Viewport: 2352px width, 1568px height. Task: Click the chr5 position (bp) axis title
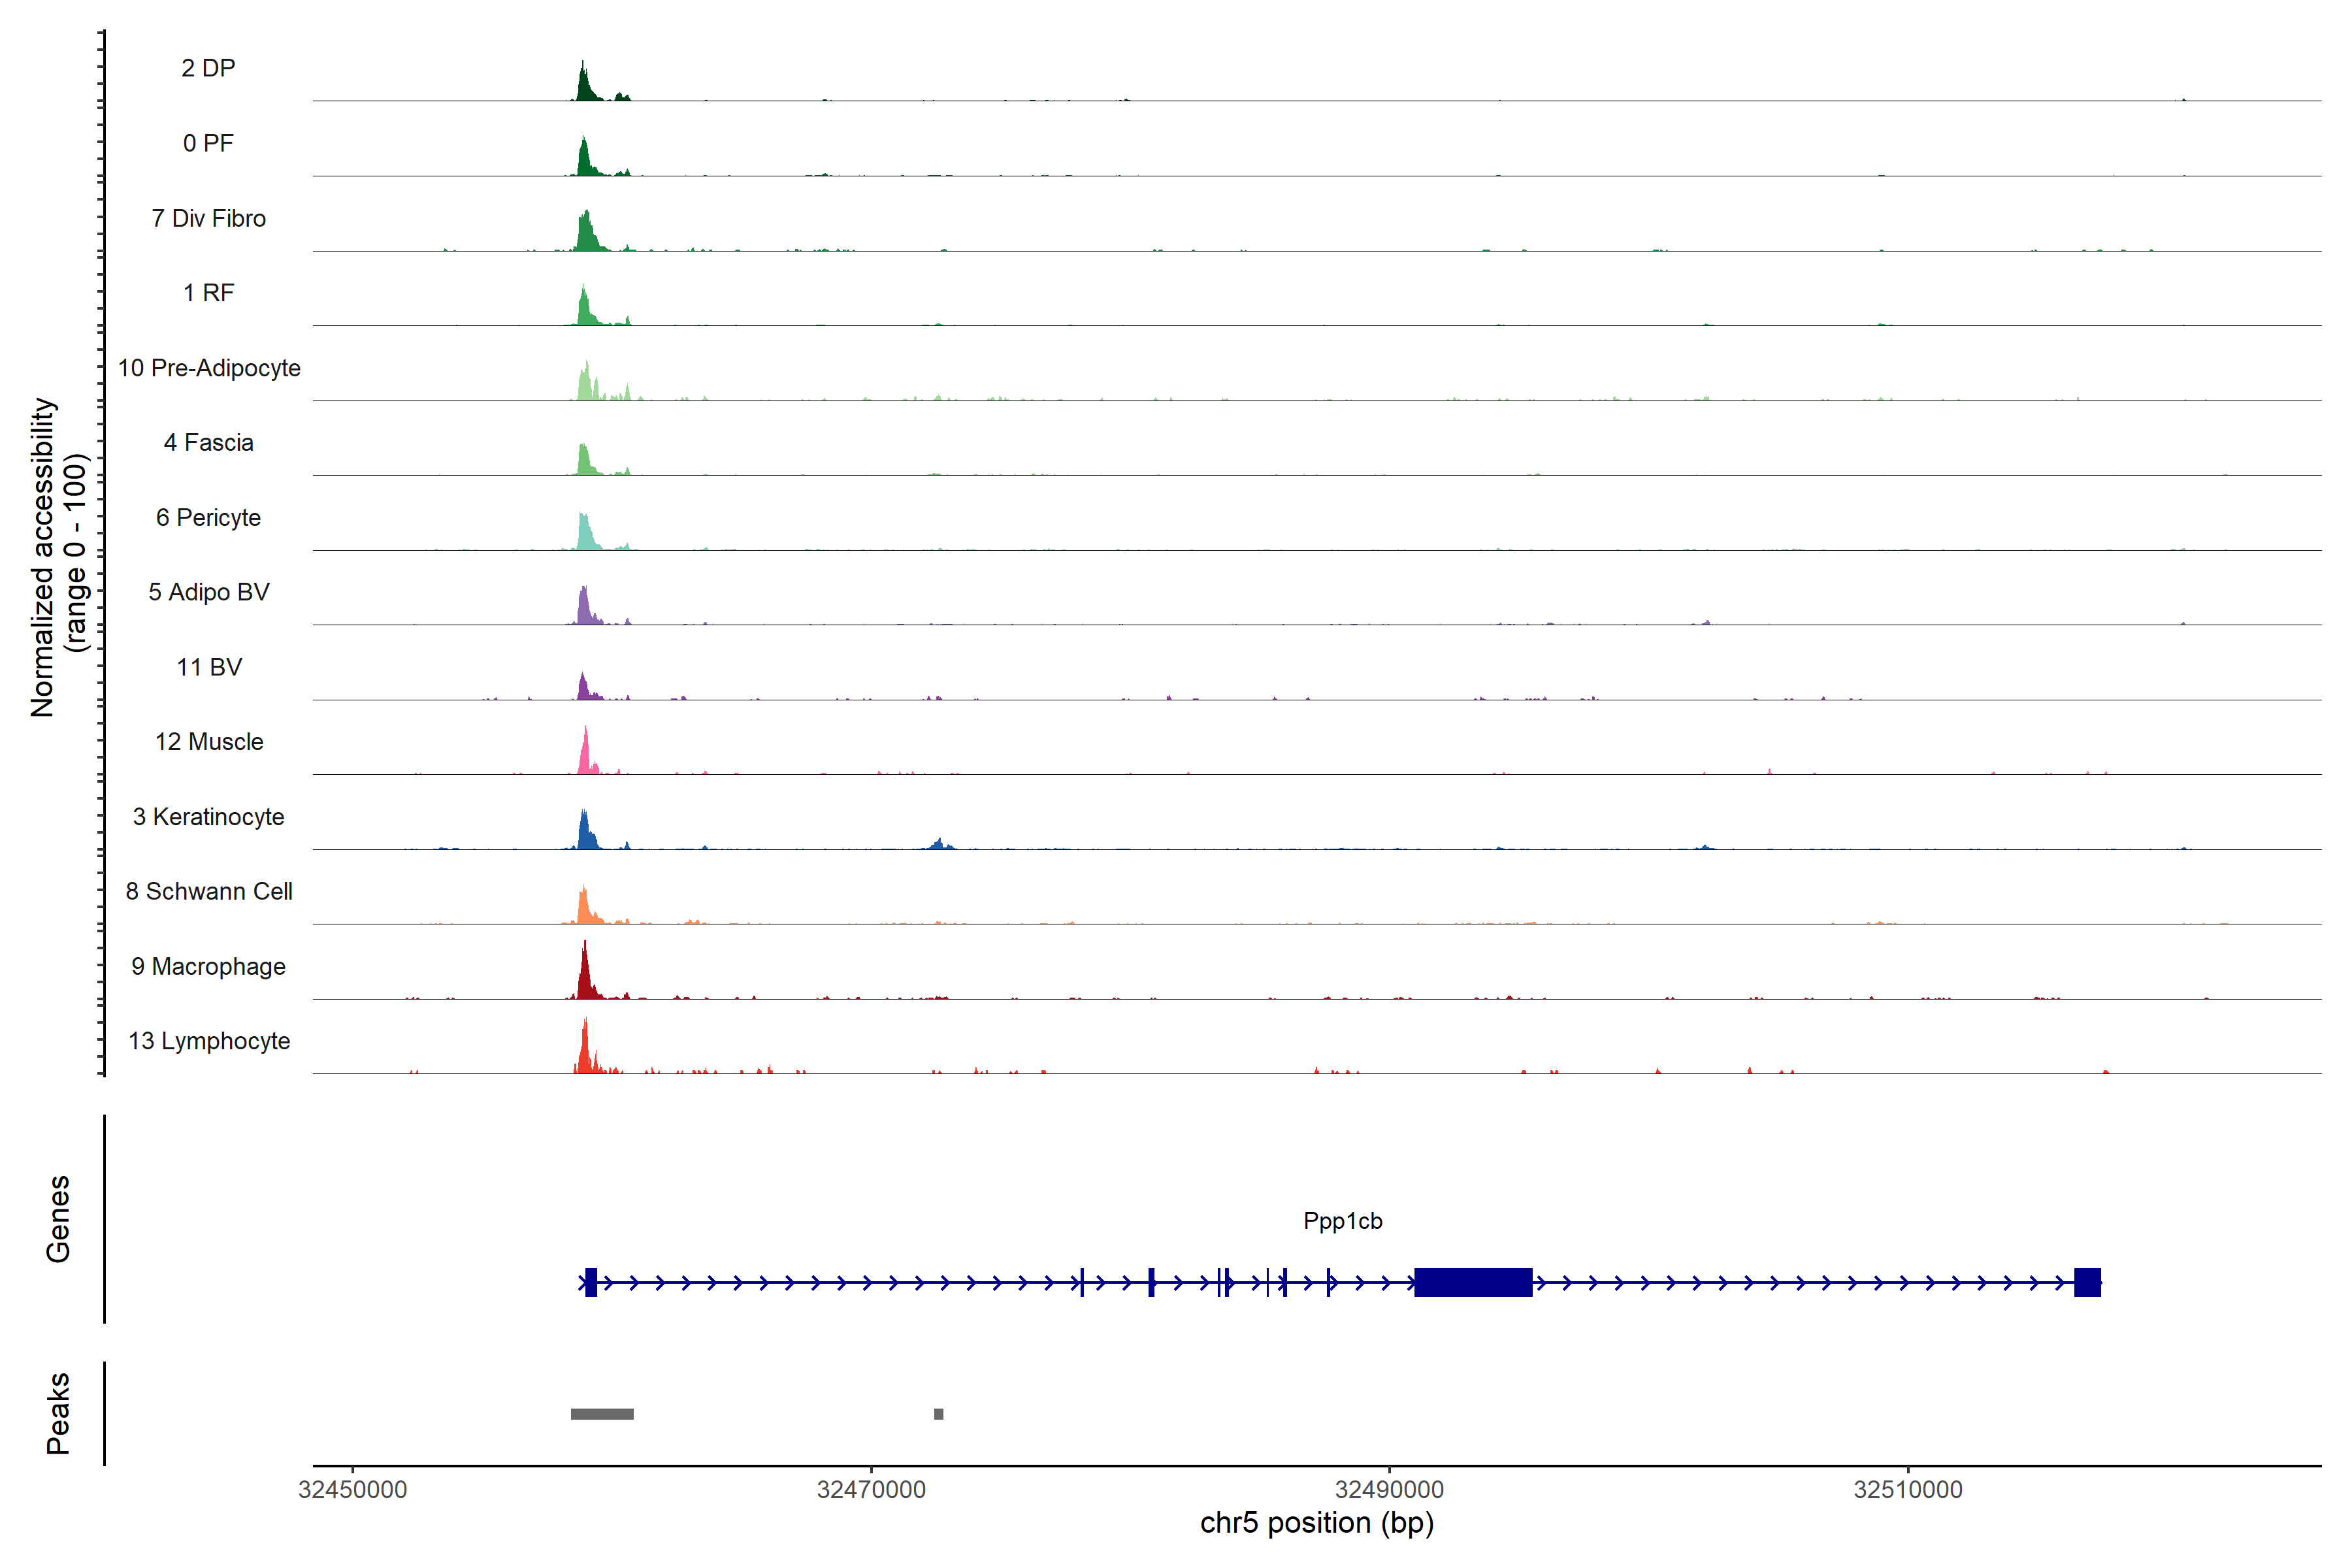1316,1523
